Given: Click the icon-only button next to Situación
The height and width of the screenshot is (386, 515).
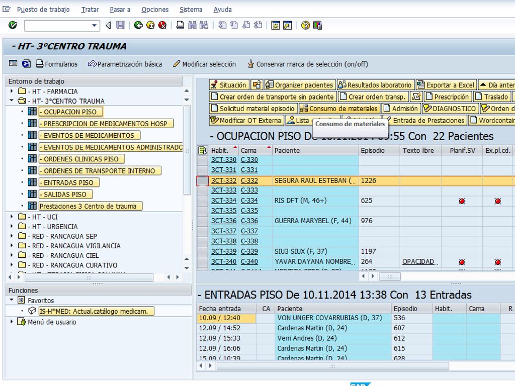Looking at the screenshot, I should pyautogui.click(x=257, y=85).
